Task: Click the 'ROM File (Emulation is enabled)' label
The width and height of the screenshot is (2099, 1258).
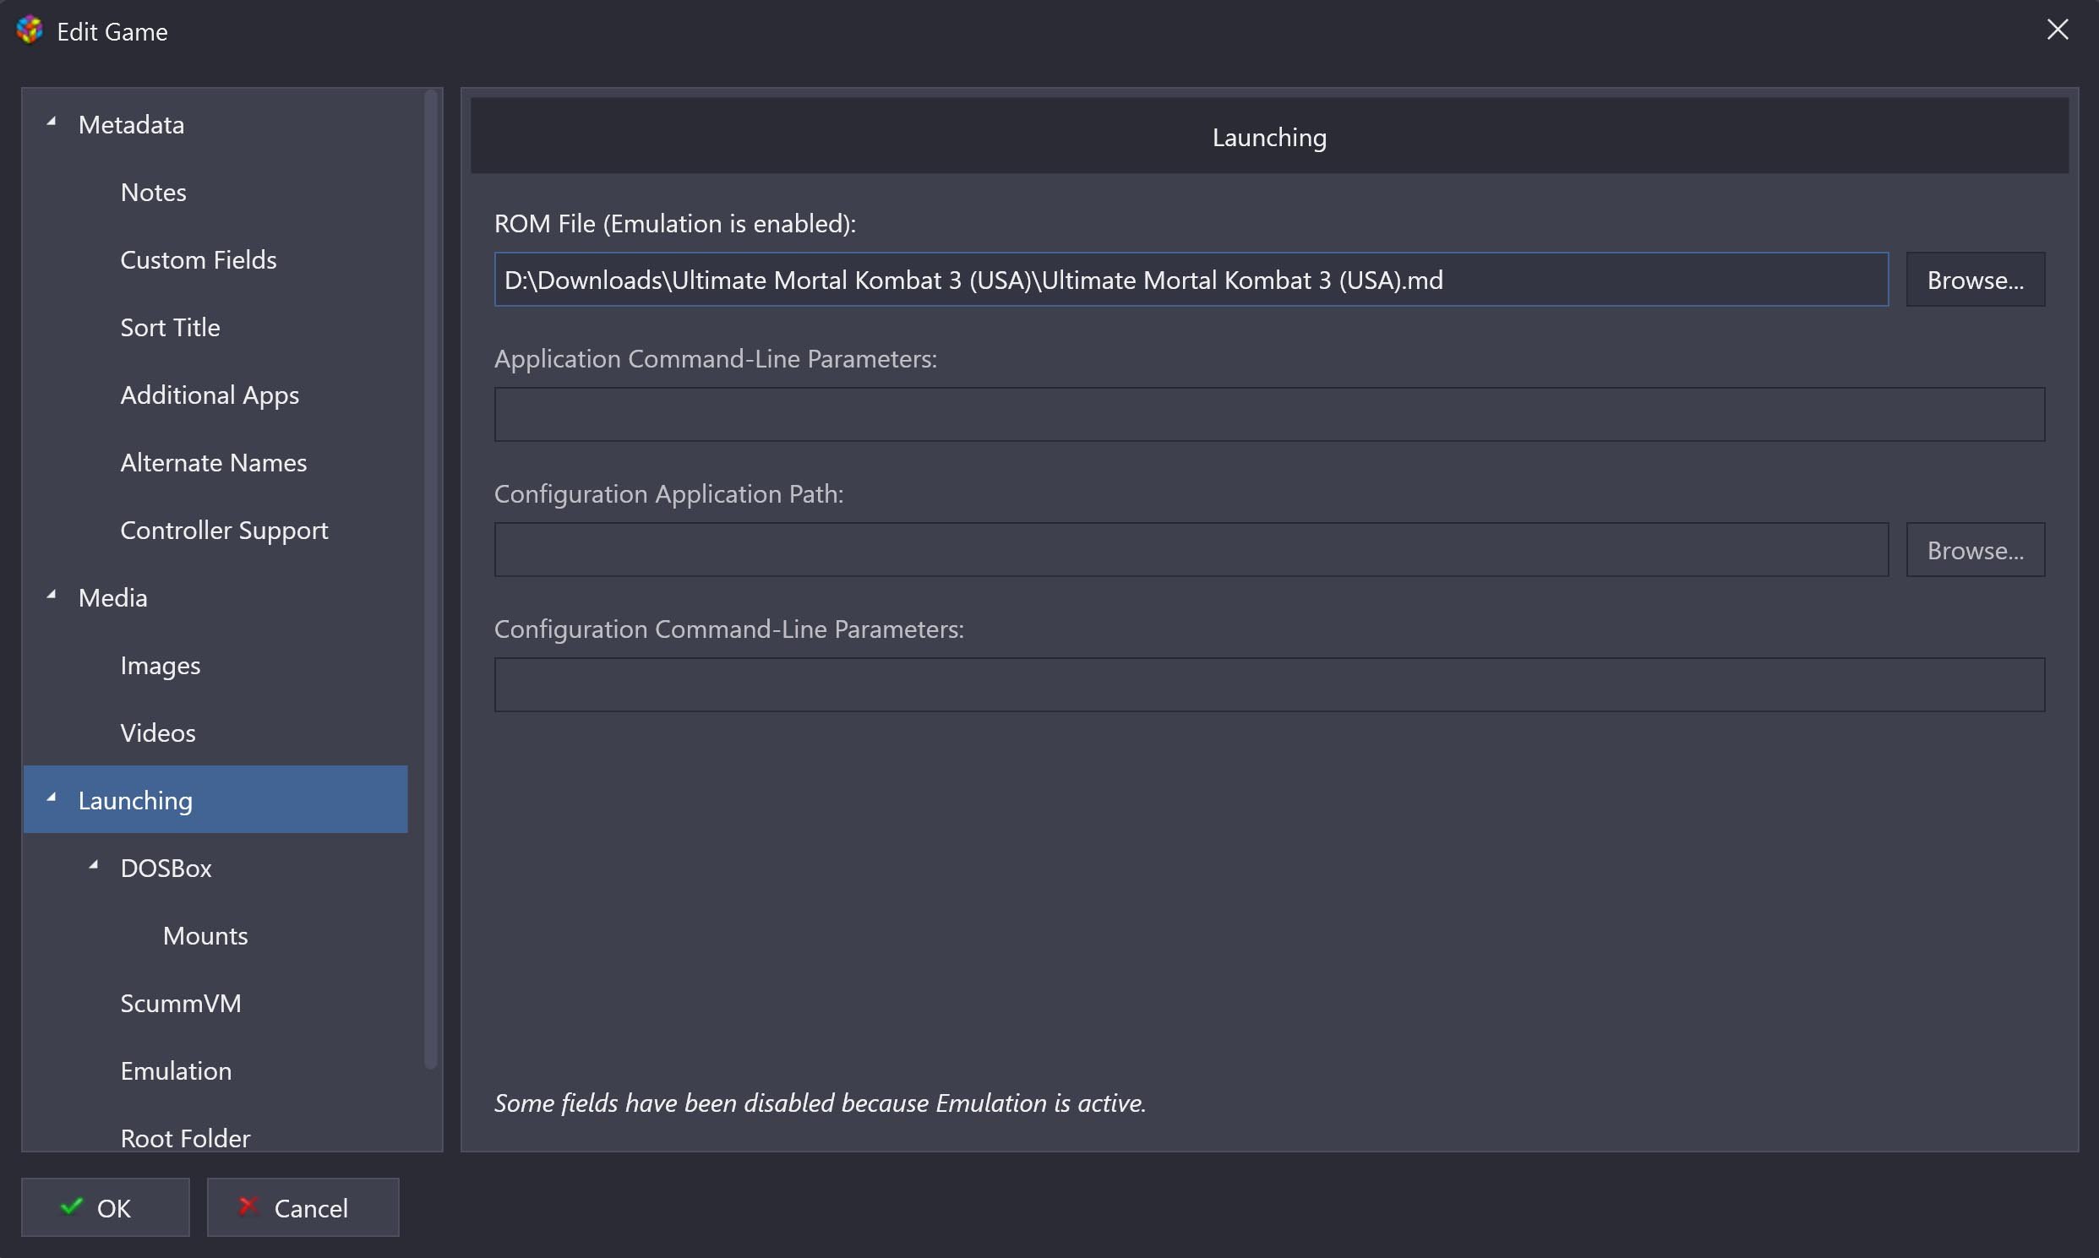Action: point(675,224)
